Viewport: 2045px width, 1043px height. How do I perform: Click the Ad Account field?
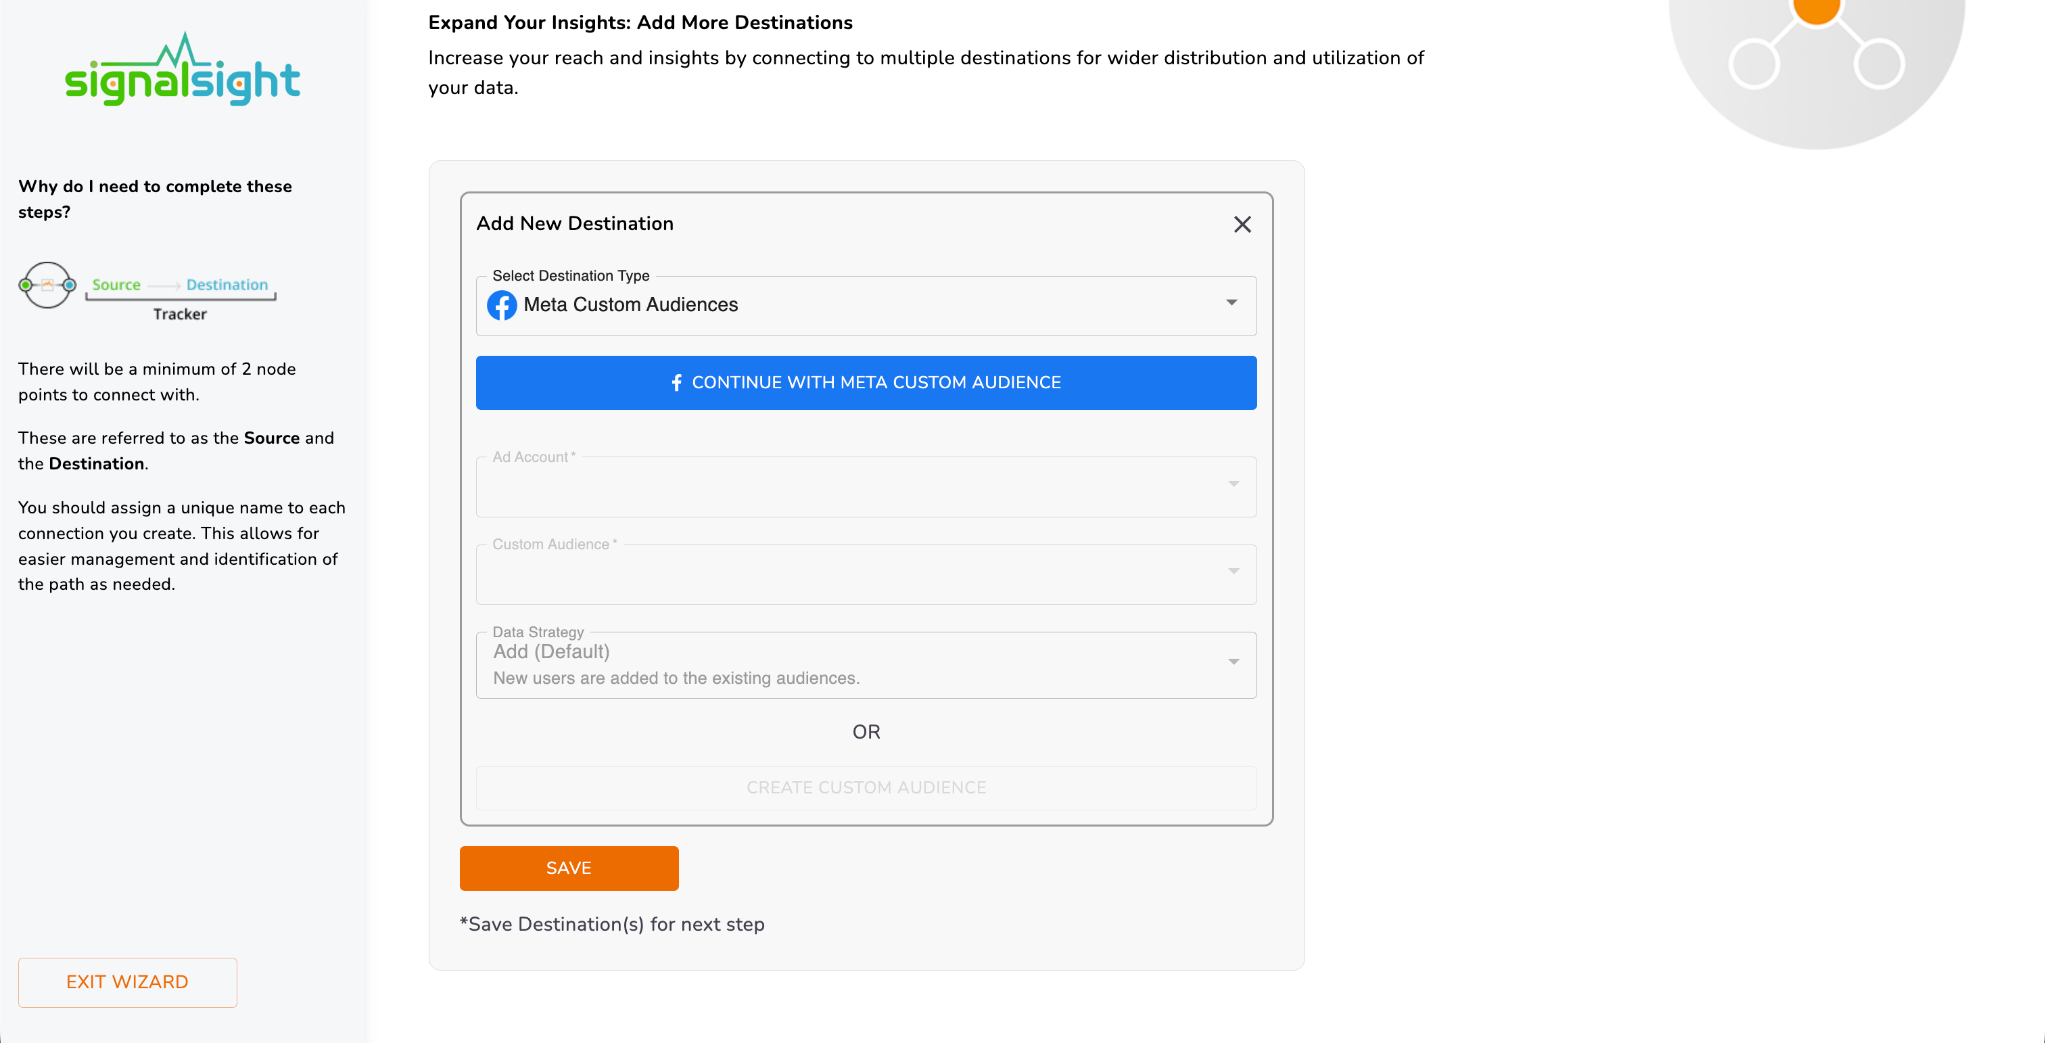(866, 486)
